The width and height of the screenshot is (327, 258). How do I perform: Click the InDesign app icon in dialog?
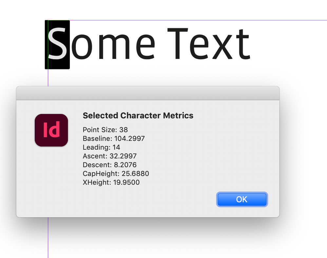pos(51,130)
